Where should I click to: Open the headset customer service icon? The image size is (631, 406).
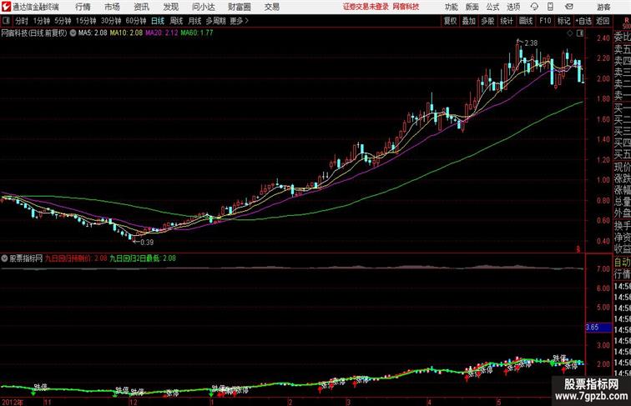pos(534,7)
